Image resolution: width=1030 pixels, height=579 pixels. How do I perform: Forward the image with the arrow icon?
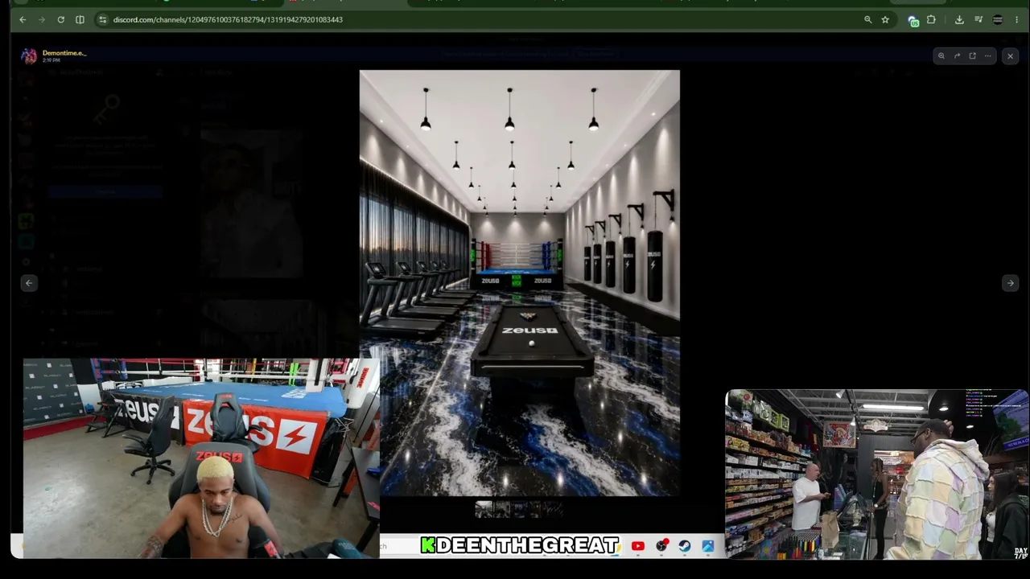pyautogui.click(x=957, y=55)
